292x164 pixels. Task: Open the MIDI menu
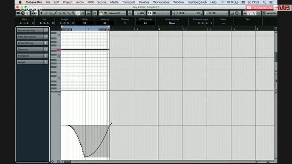coord(90,2)
